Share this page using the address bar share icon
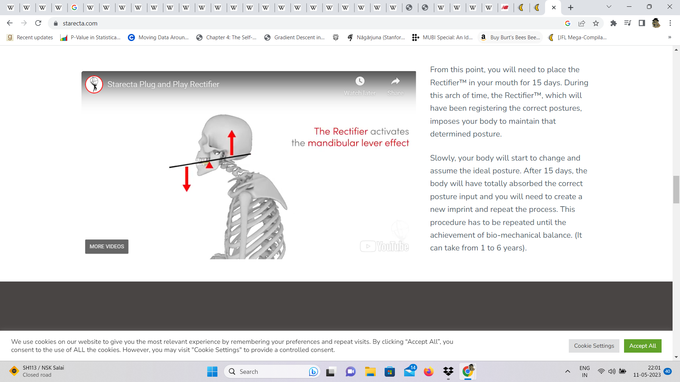Viewport: 680px width, 382px height. tap(582, 23)
